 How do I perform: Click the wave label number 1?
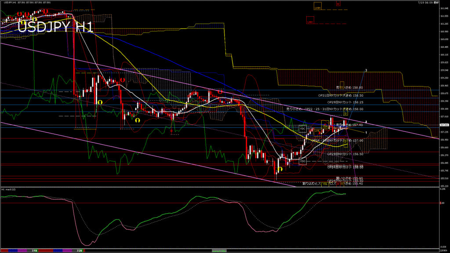366,132
